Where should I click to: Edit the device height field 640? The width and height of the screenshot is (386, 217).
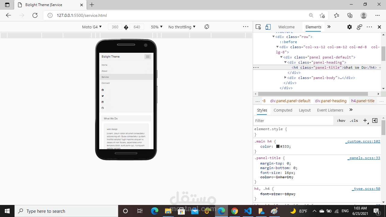(137, 27)
